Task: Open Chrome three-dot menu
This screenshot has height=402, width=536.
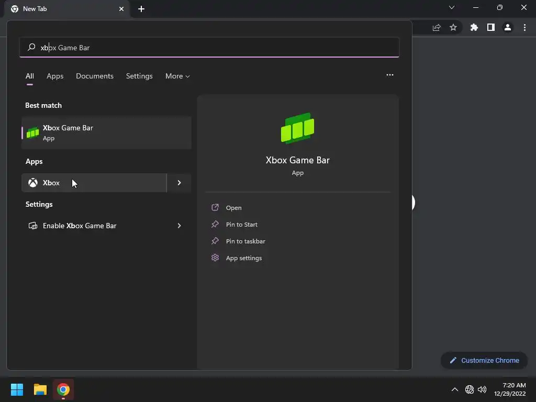Action: point(524,27)
